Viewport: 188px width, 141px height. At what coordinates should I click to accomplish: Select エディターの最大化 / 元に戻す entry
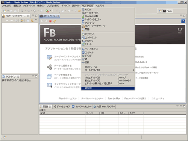coord(108,83)
